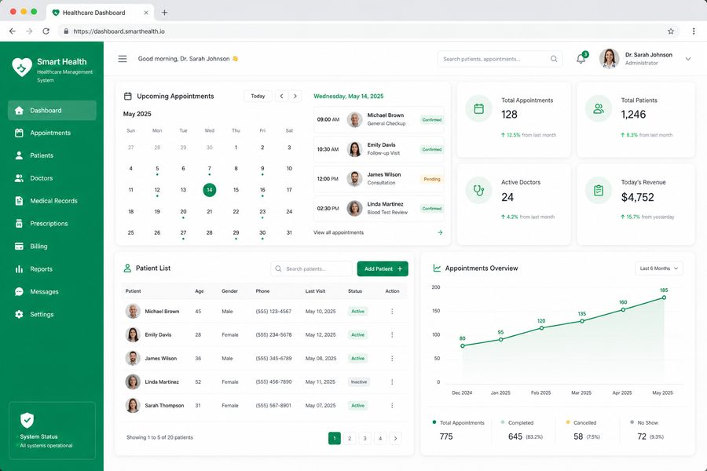Viewport: 707px width, 471px height.
Task: Bookmark this page with the star icon
Action: click(671, 31)
